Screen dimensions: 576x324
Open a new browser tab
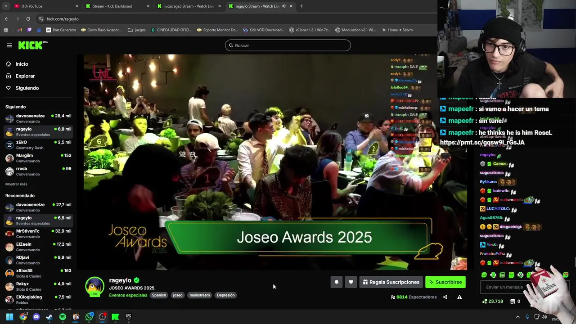coord(301,6)
